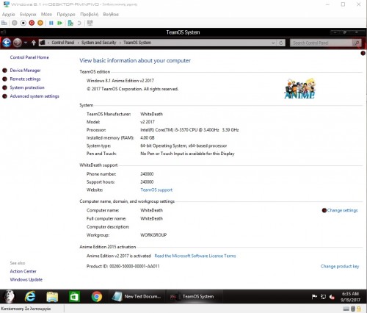Expand address bar history dropdown
367x313 pixels.
[x=273, y=43]
